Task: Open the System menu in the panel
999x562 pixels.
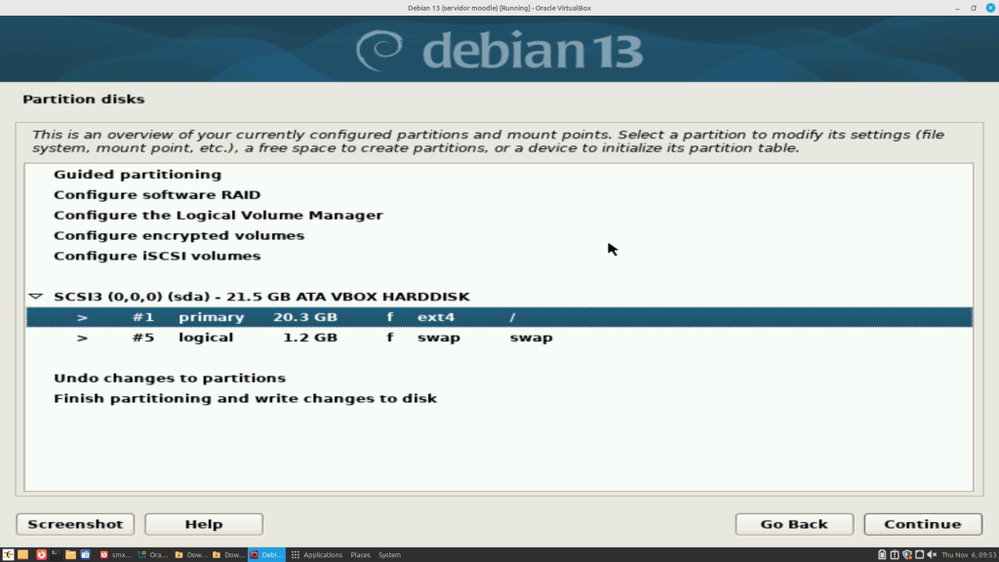Action: [x=389, y=554]
